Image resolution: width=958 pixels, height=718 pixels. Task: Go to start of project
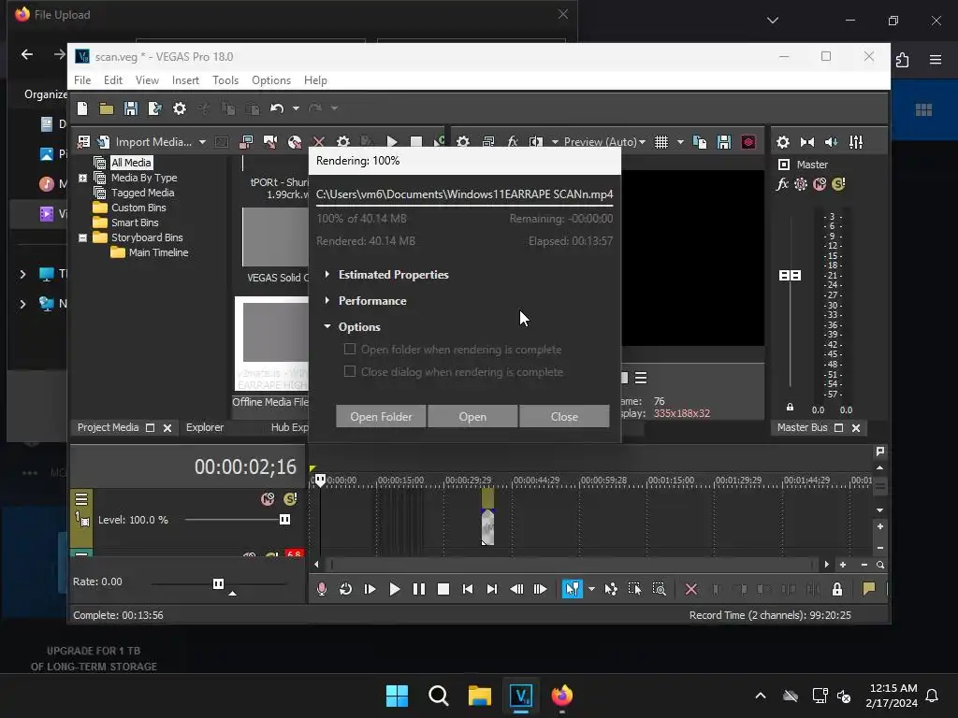tap(468, 589)
